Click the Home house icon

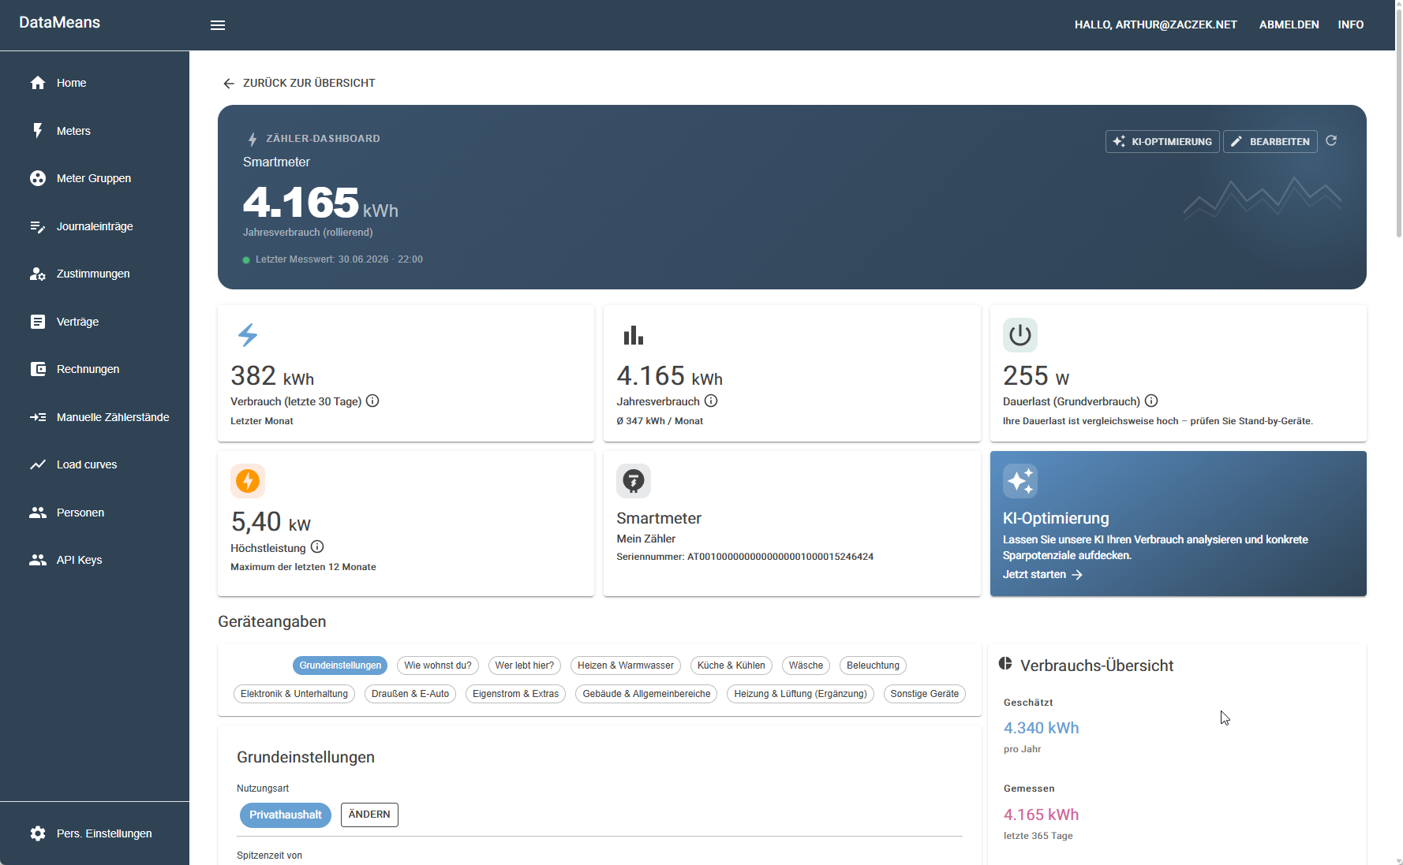coord(38,83)
